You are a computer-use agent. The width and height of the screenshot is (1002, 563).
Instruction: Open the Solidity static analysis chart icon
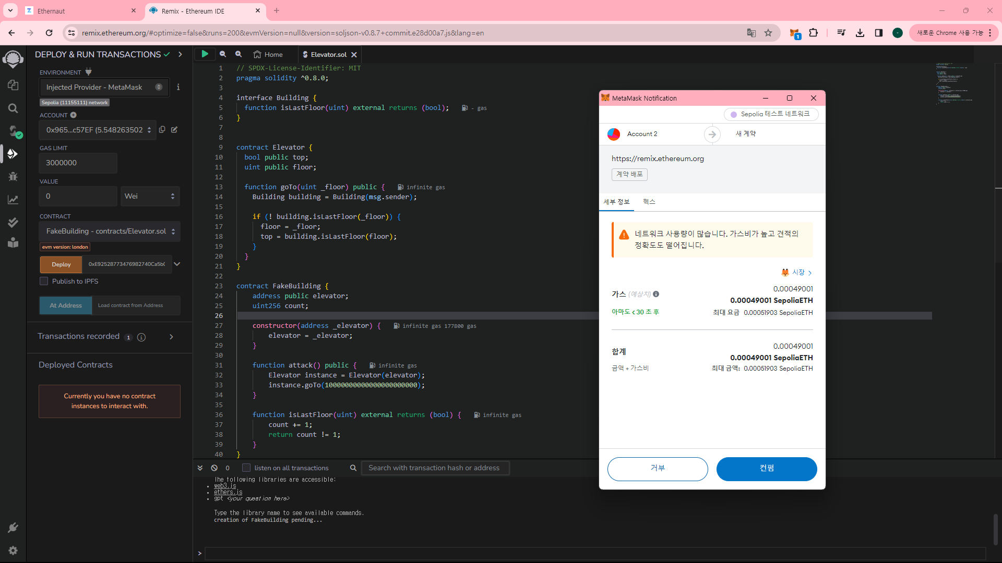(13, 200)
